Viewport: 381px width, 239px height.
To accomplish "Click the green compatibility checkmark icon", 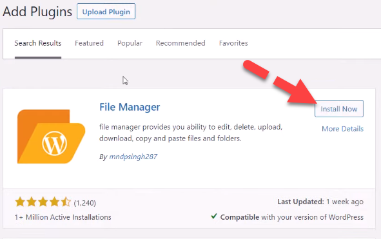I will [214, 216].
